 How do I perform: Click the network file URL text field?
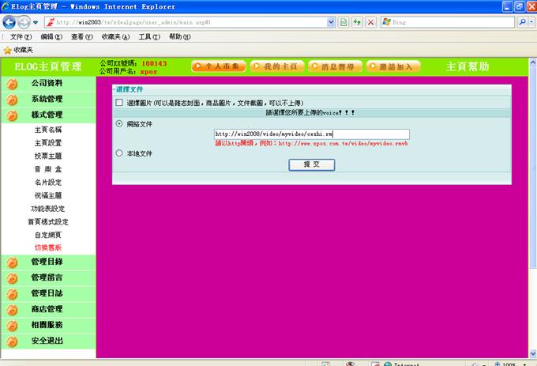[311, 134]
